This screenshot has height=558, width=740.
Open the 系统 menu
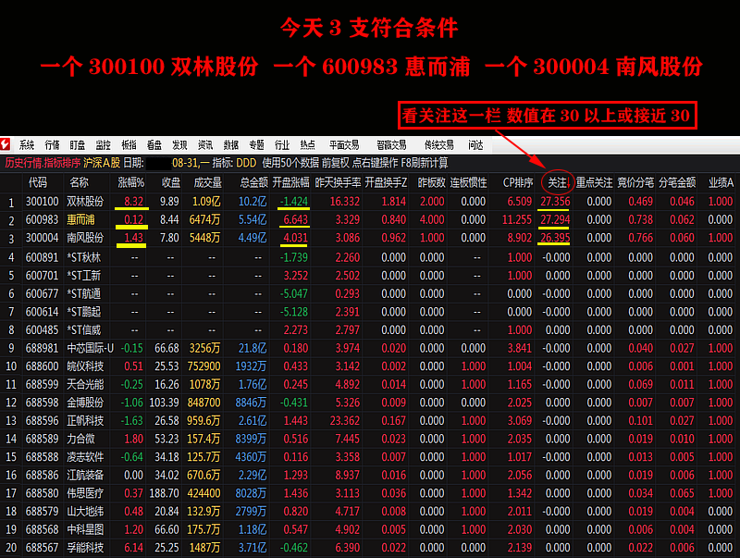pos(27,145)
